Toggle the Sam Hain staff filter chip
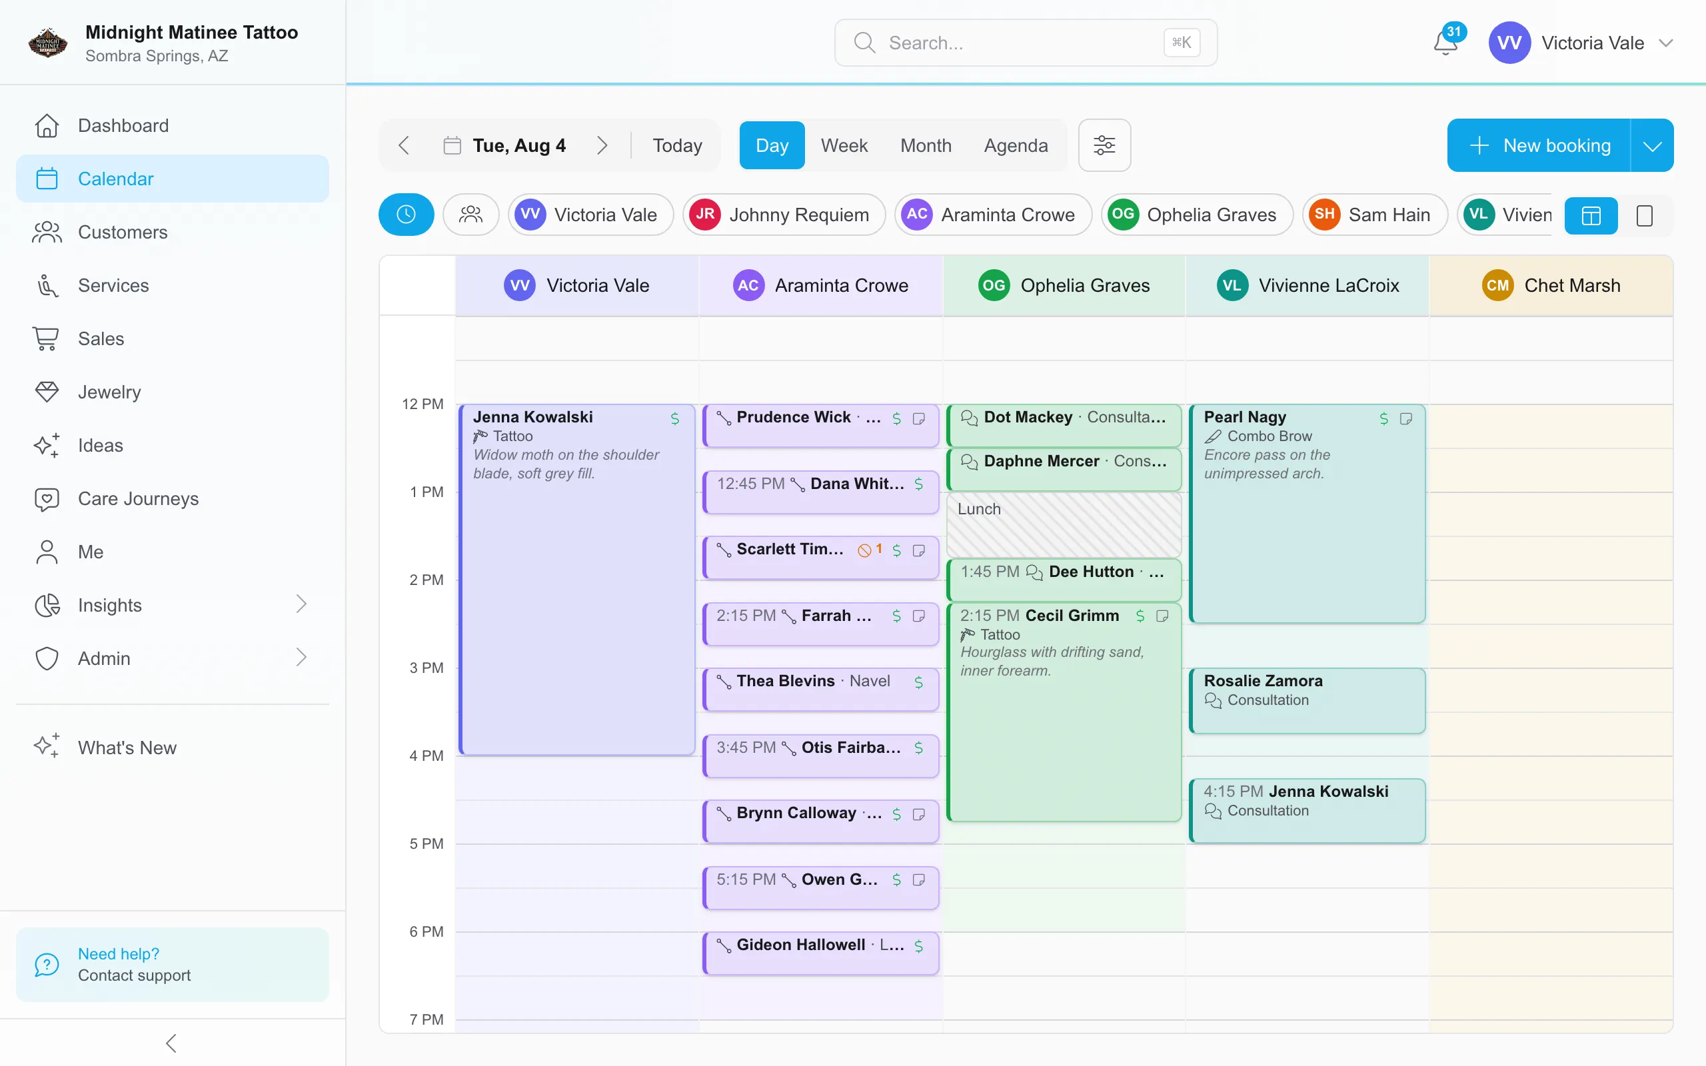The image size is (1706, 1066). coord(1375,215)
